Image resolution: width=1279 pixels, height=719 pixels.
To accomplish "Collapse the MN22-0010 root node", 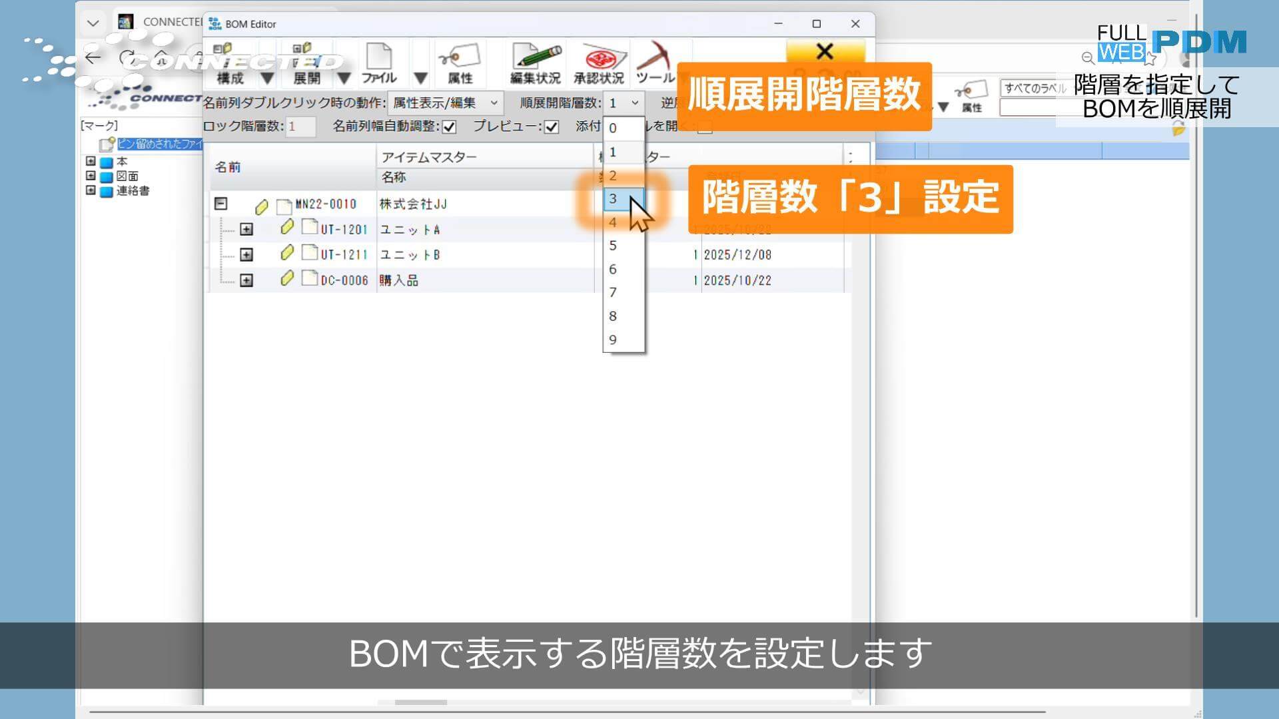I will pyautogui.click(x=221, y=204).
